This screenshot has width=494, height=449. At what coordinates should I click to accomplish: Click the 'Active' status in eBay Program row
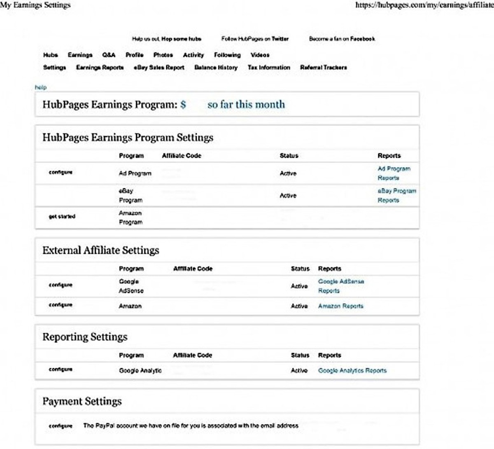tap(288, 195)
